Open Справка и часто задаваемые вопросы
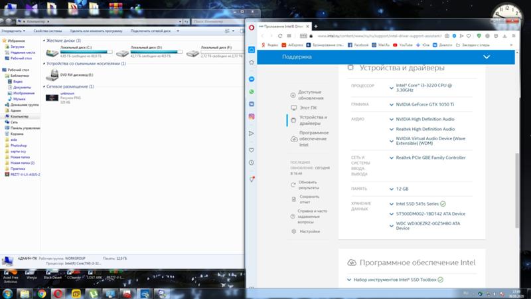The width and height of the screenshot is (531, 299). 309,217
